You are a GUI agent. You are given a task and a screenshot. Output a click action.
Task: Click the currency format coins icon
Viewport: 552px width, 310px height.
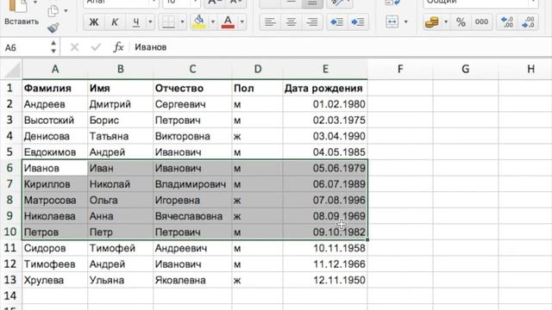(x=432, y=22)
